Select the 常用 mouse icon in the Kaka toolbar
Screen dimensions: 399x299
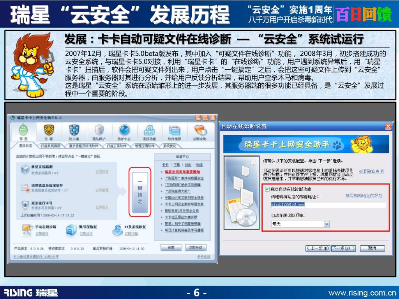(x=23, y=130)
